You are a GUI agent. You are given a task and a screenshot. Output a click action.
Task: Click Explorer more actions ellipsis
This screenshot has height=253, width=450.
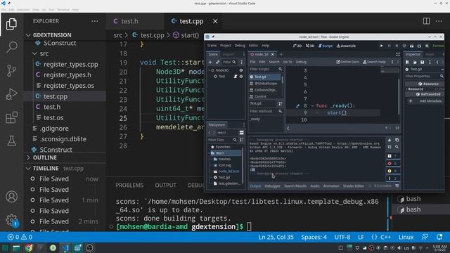pos(95,21)
